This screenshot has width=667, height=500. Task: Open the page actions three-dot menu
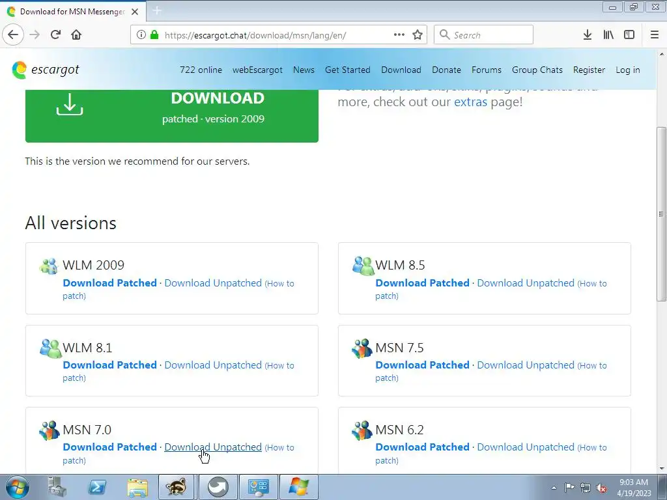pyautogui.click(x=399, y=35)
